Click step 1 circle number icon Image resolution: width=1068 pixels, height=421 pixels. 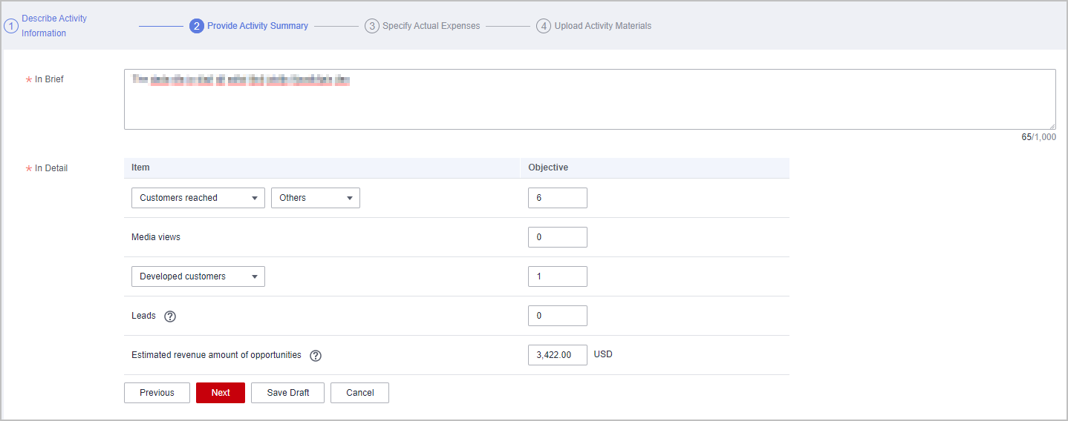pyautogui.click(x=10, y=26)
